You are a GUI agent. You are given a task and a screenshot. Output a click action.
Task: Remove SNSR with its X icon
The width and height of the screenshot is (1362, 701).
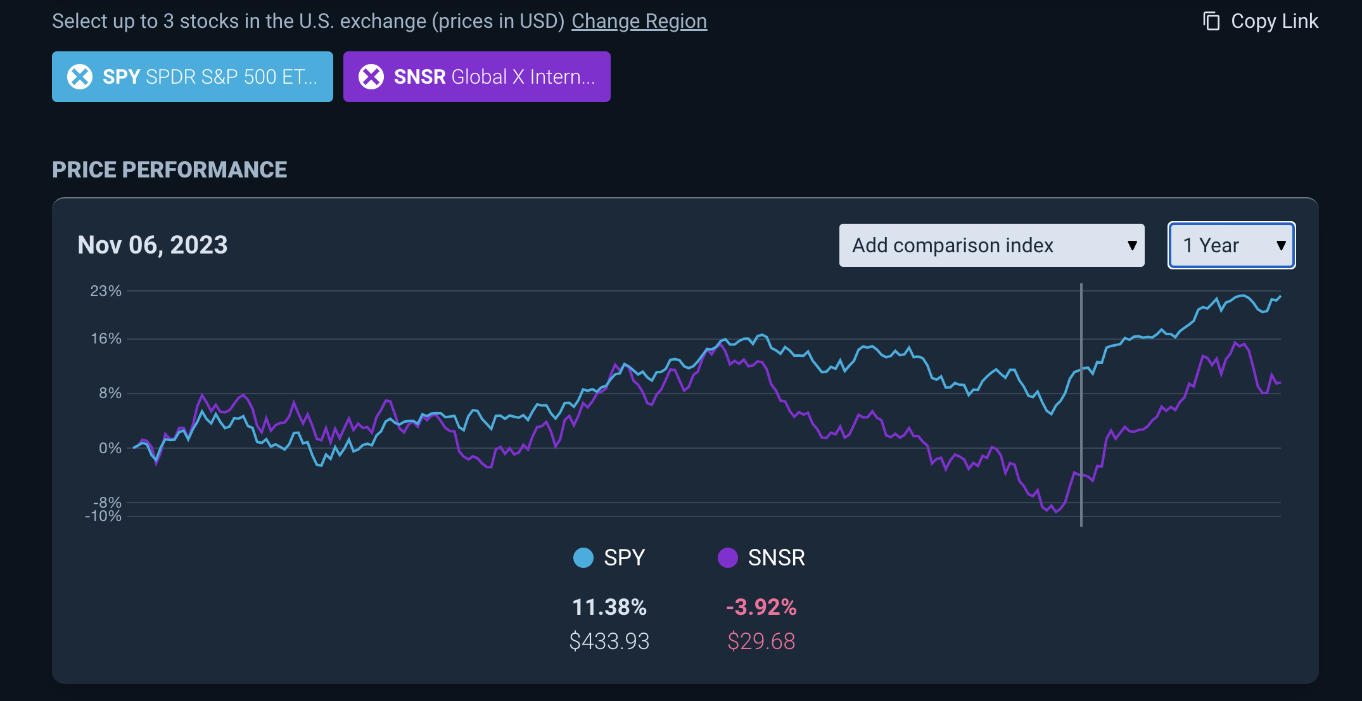pos(371,77)
